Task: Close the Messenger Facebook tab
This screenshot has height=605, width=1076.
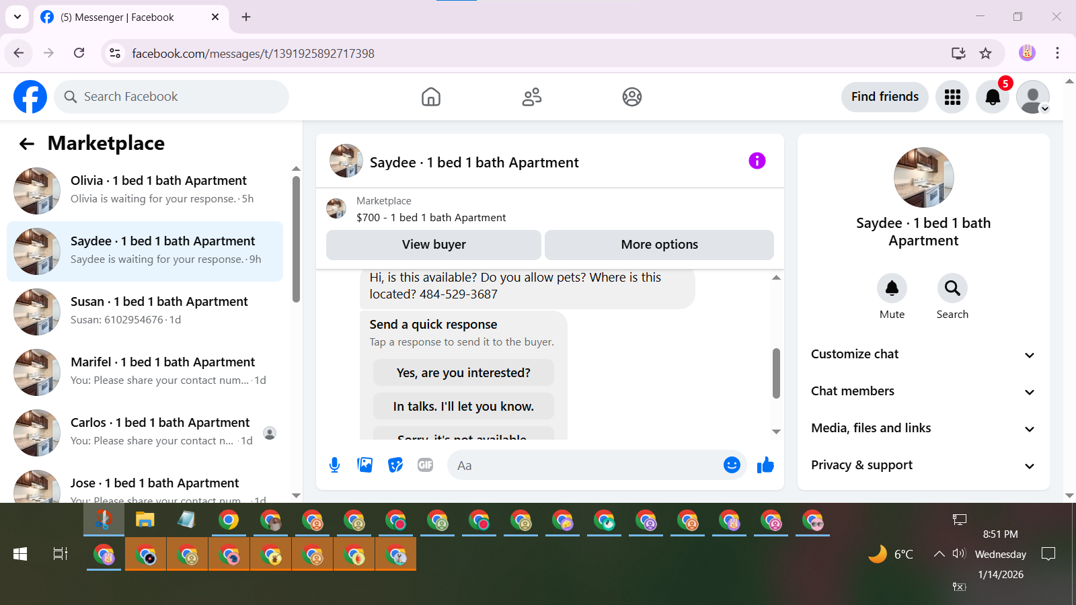Action: coord(215,17)
